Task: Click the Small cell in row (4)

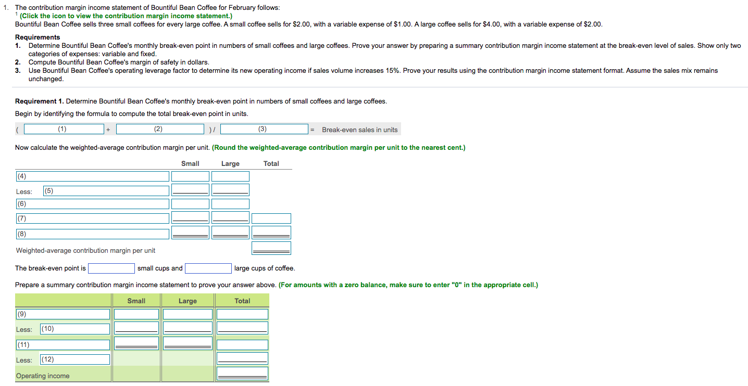Action: pyautogui.click(x=190, y=176)
